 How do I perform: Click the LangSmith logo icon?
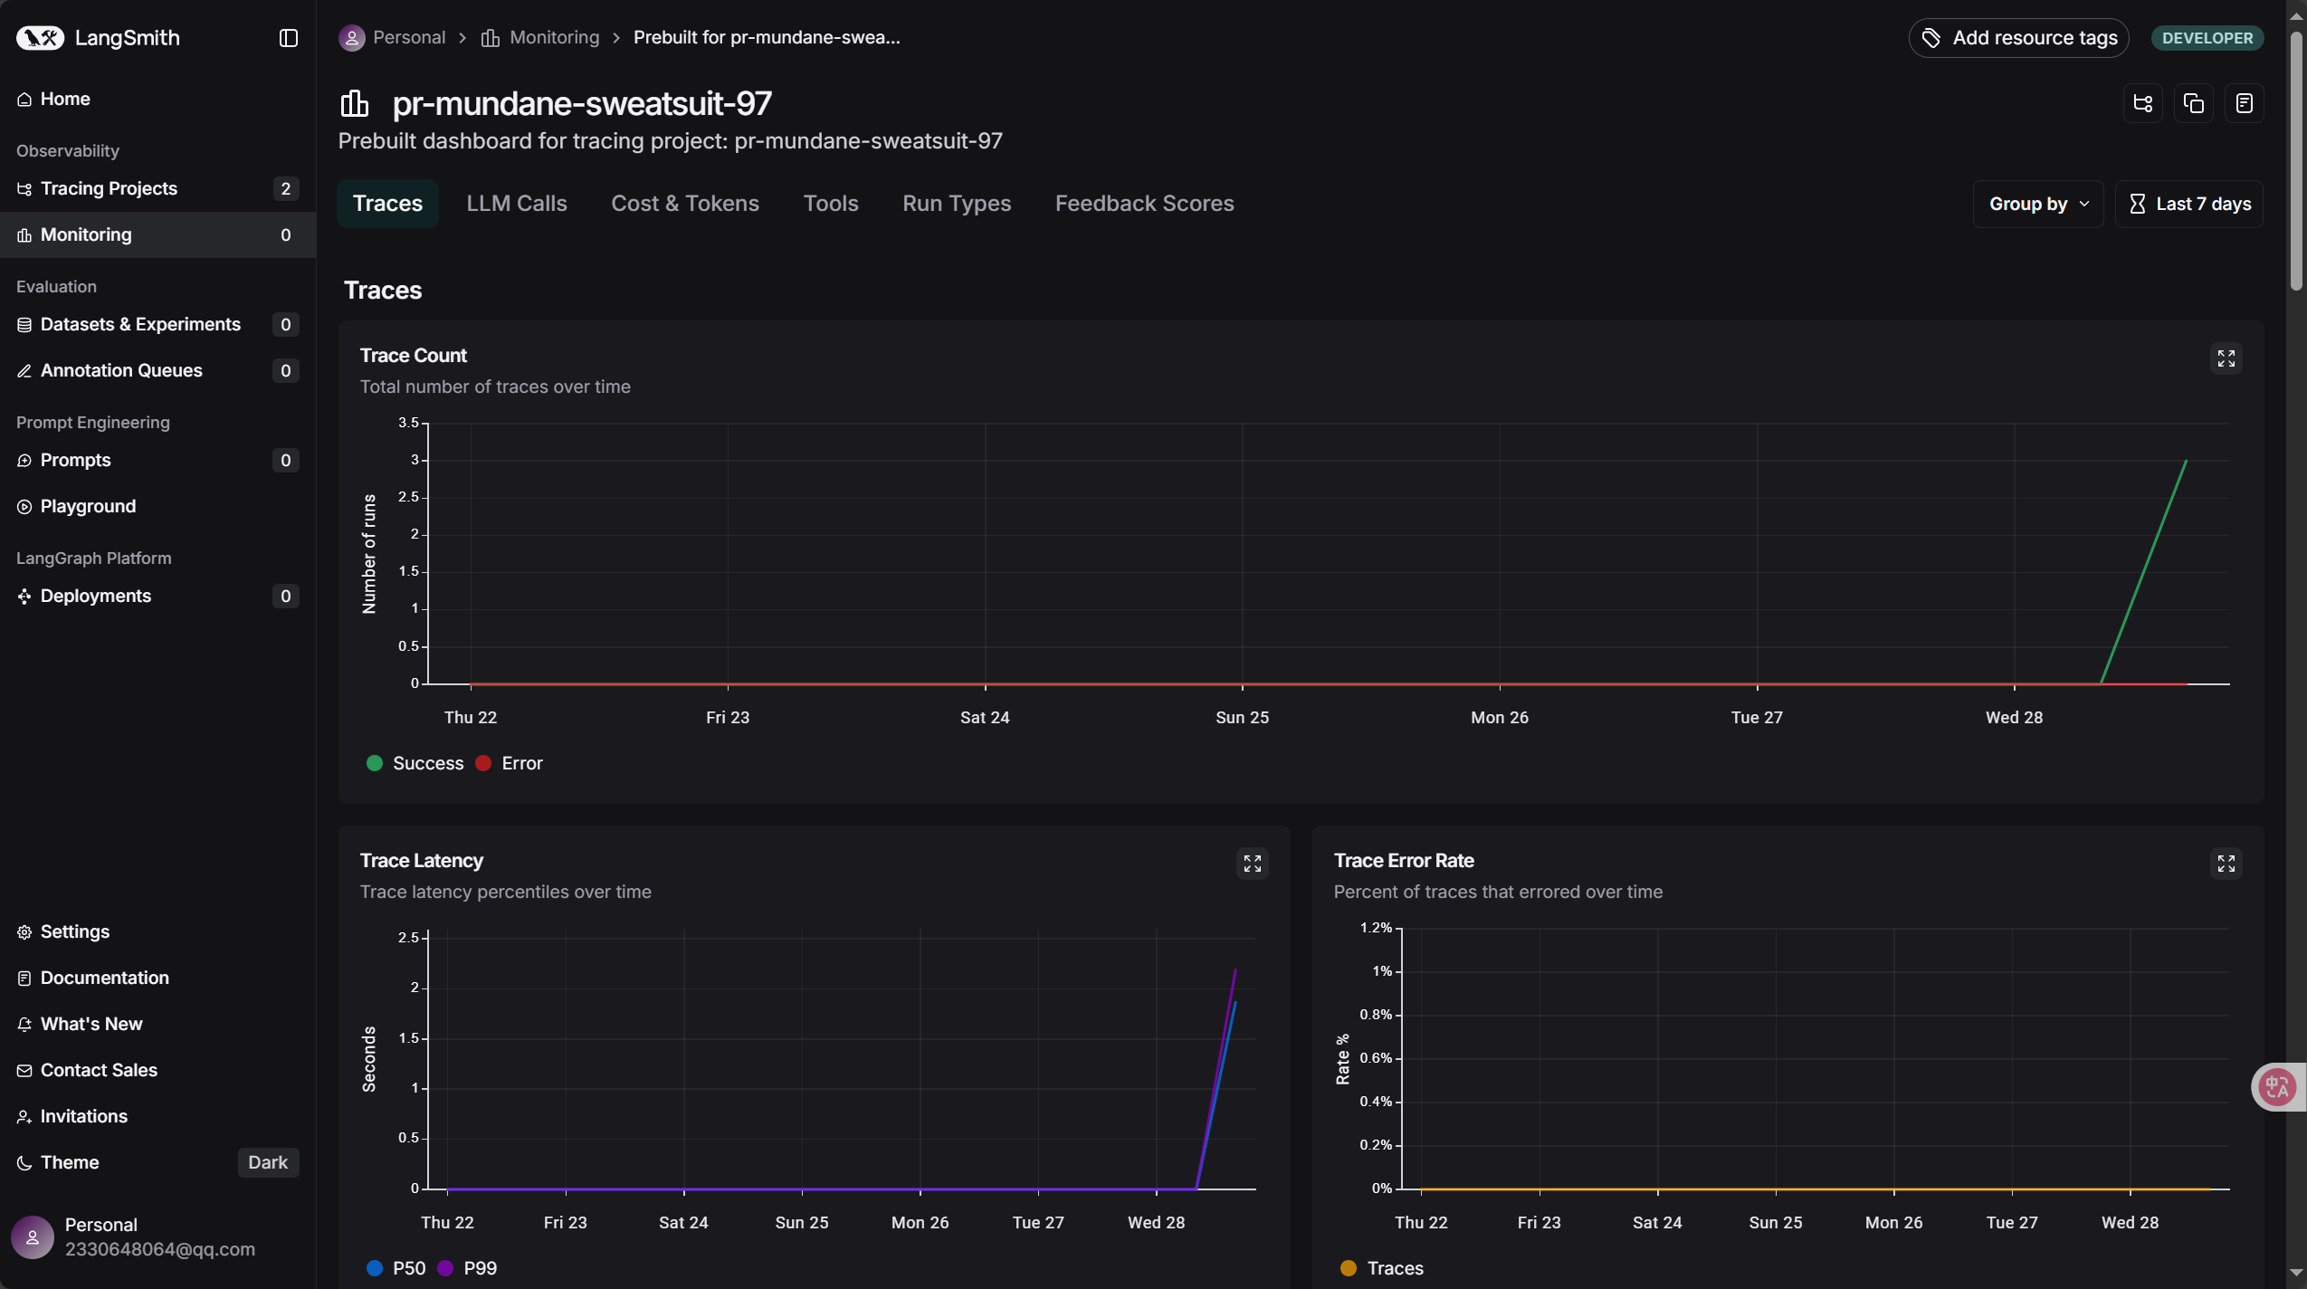point(40,37)
